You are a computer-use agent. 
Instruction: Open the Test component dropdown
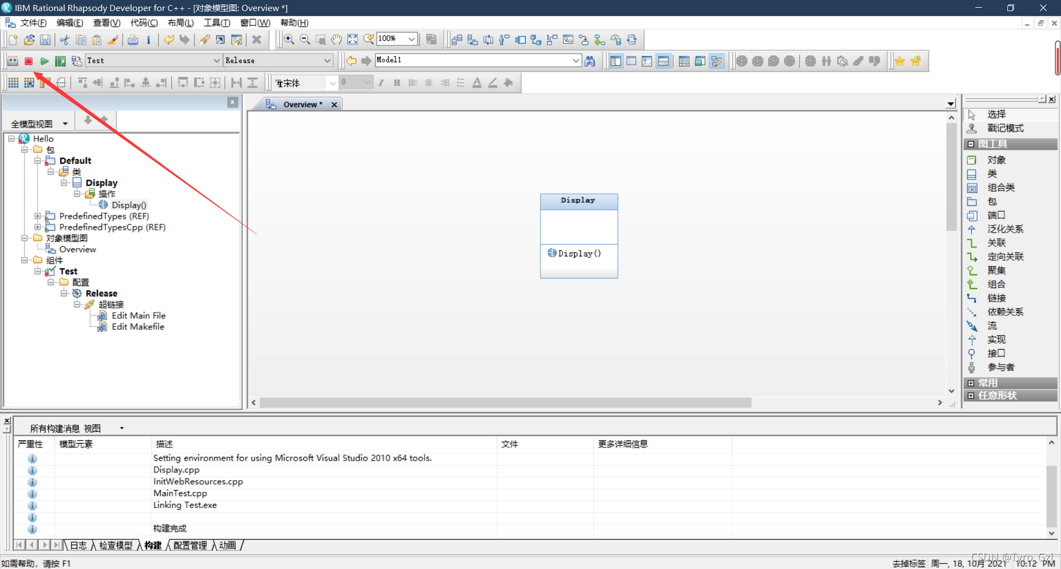click(x=217, y=61)
